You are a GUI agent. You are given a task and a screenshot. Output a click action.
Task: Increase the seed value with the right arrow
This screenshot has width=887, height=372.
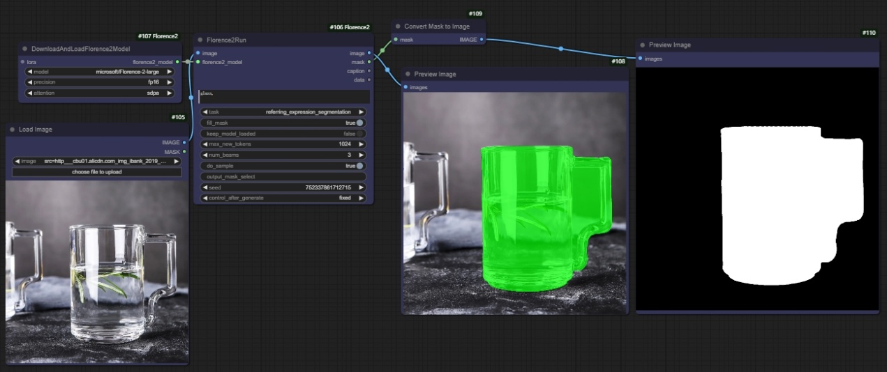click(x=361, y=187)
